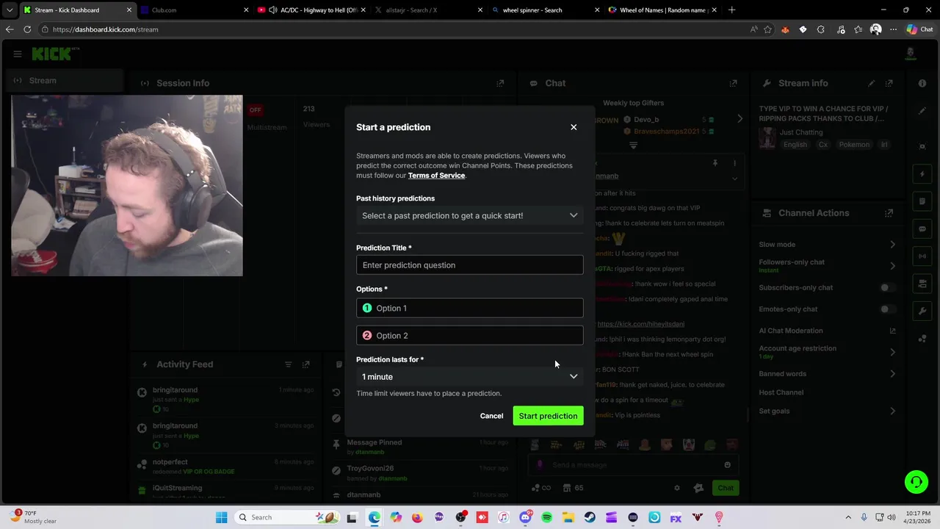Open chat settings gear icon
Viewport: 940px width, 529px height.
[x=677, y=488]
